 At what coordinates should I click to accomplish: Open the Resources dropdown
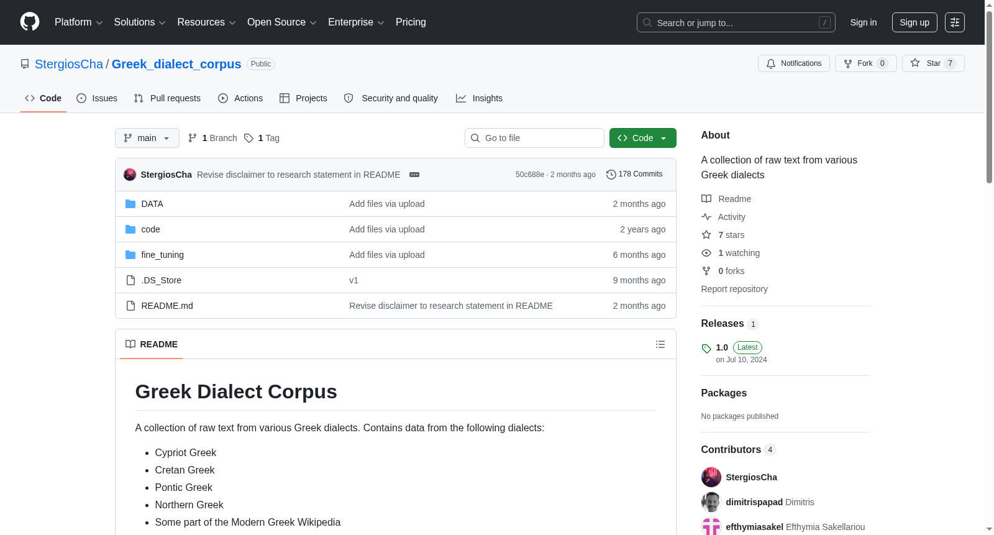click(206, 22)
